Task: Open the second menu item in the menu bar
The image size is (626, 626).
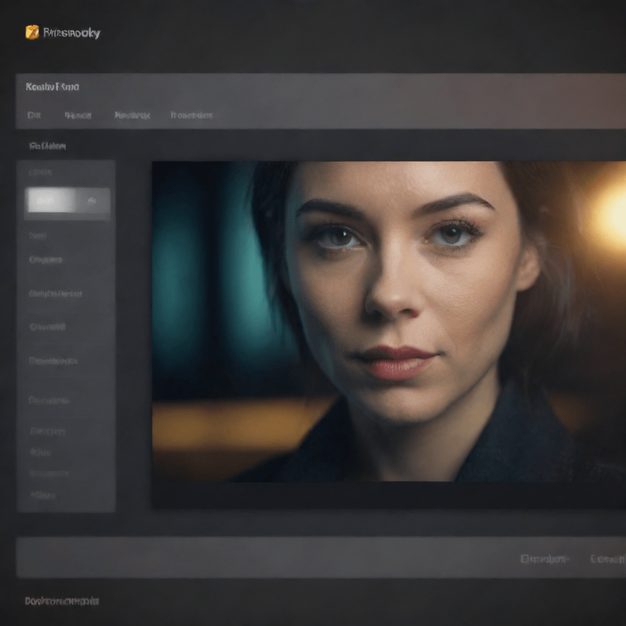Action: [x=78, y=115]
